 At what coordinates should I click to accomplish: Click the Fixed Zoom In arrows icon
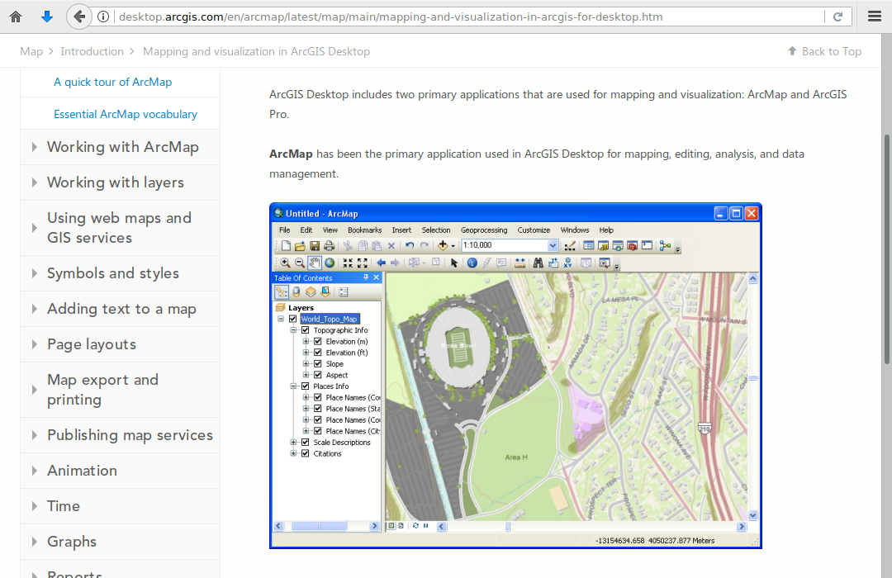[348, 263]
